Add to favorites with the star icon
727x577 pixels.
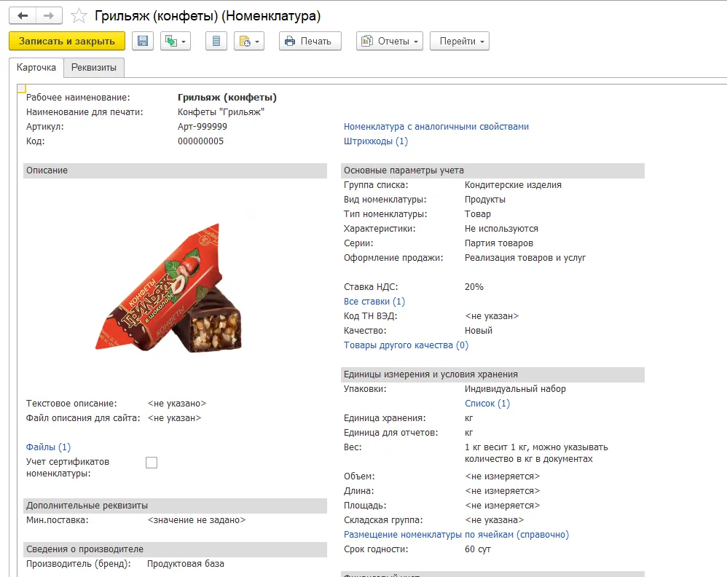pyautogui.click(x=79, y=16)
